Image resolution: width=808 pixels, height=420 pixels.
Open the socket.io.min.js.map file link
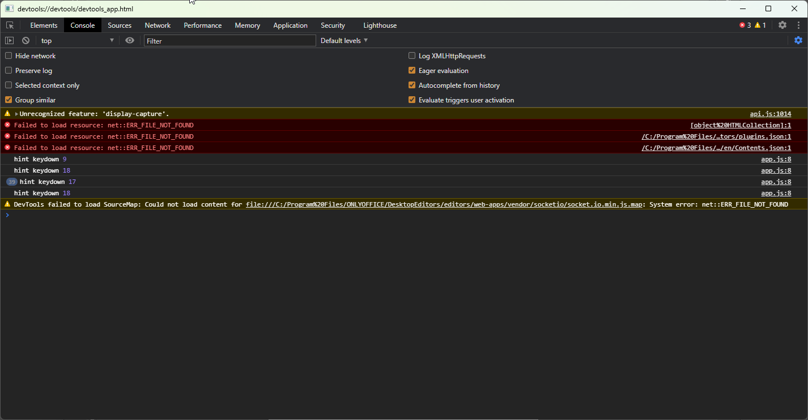pos(444,204)
